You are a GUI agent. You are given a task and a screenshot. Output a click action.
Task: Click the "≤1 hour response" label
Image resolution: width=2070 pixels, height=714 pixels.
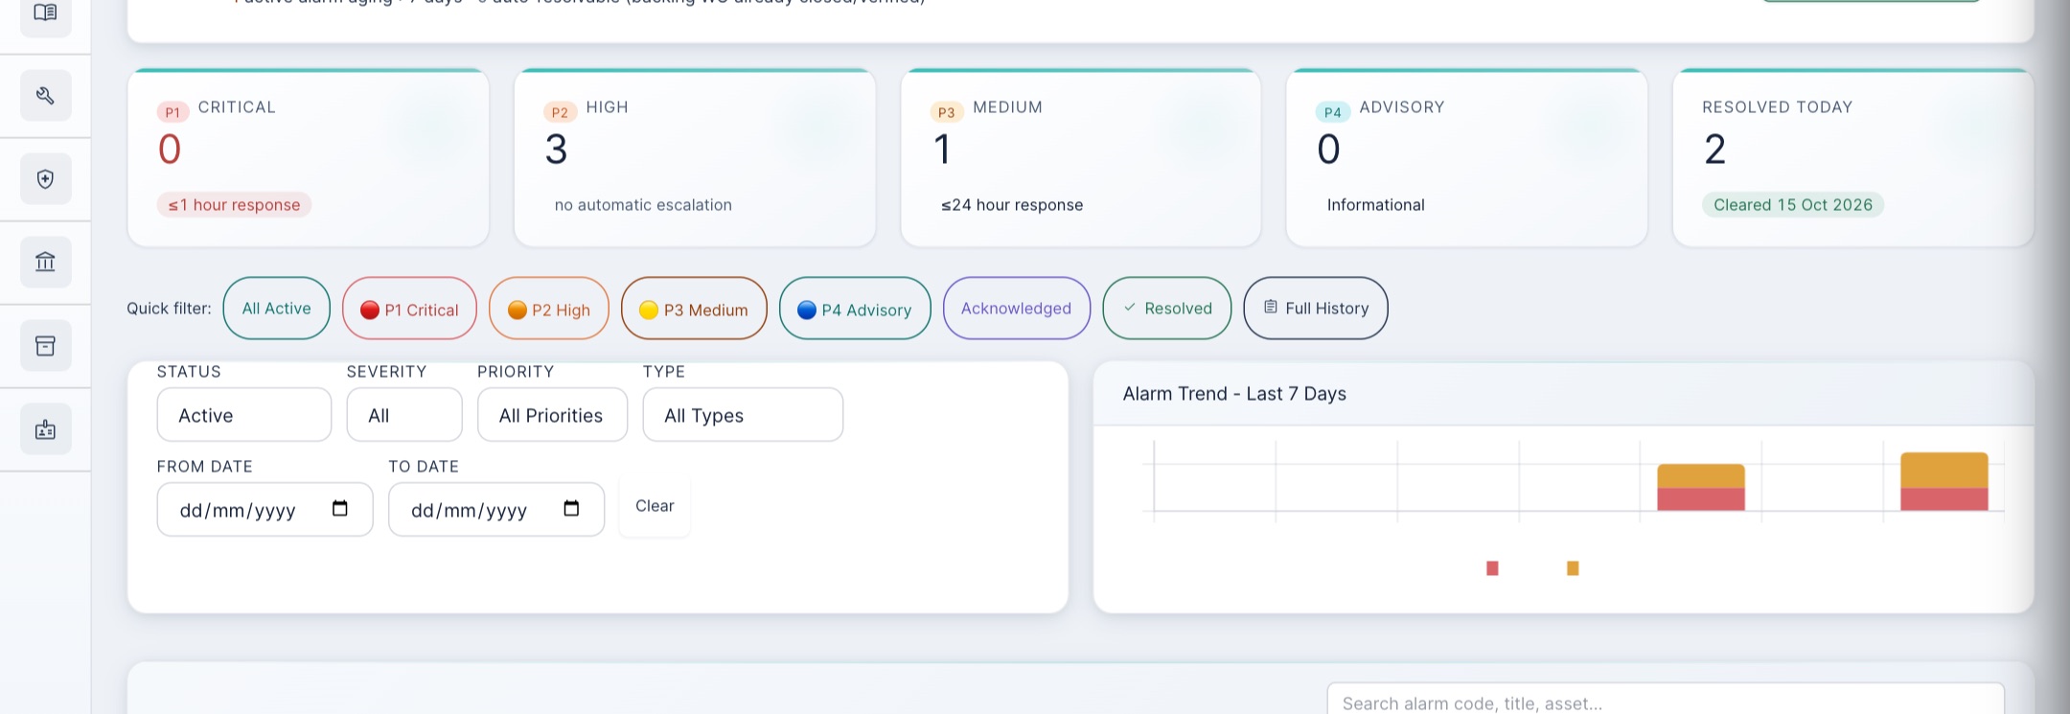point(234,205)
